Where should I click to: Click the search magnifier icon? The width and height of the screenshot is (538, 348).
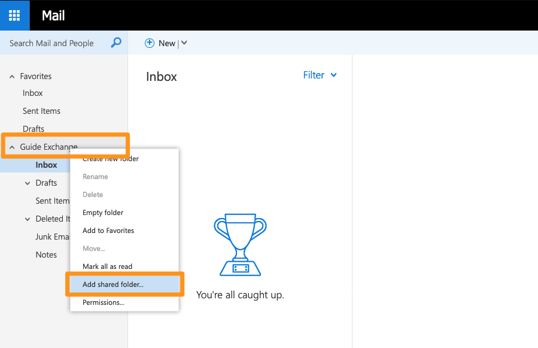coord(115,43)
